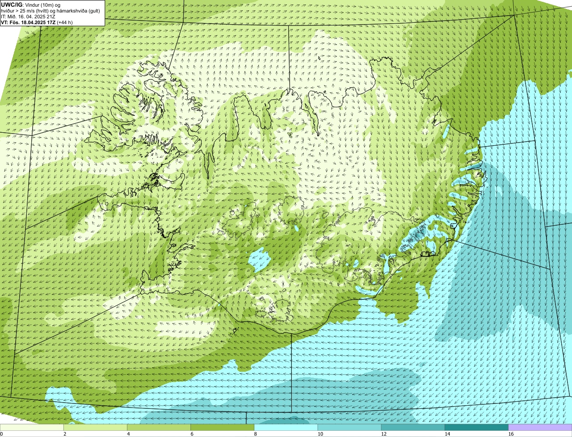Click the purple legend swatch above 16
The image size is (572, 437).
click(x=540, y=428)
